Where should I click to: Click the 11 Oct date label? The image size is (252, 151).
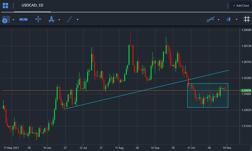click(x=191, y=148)
